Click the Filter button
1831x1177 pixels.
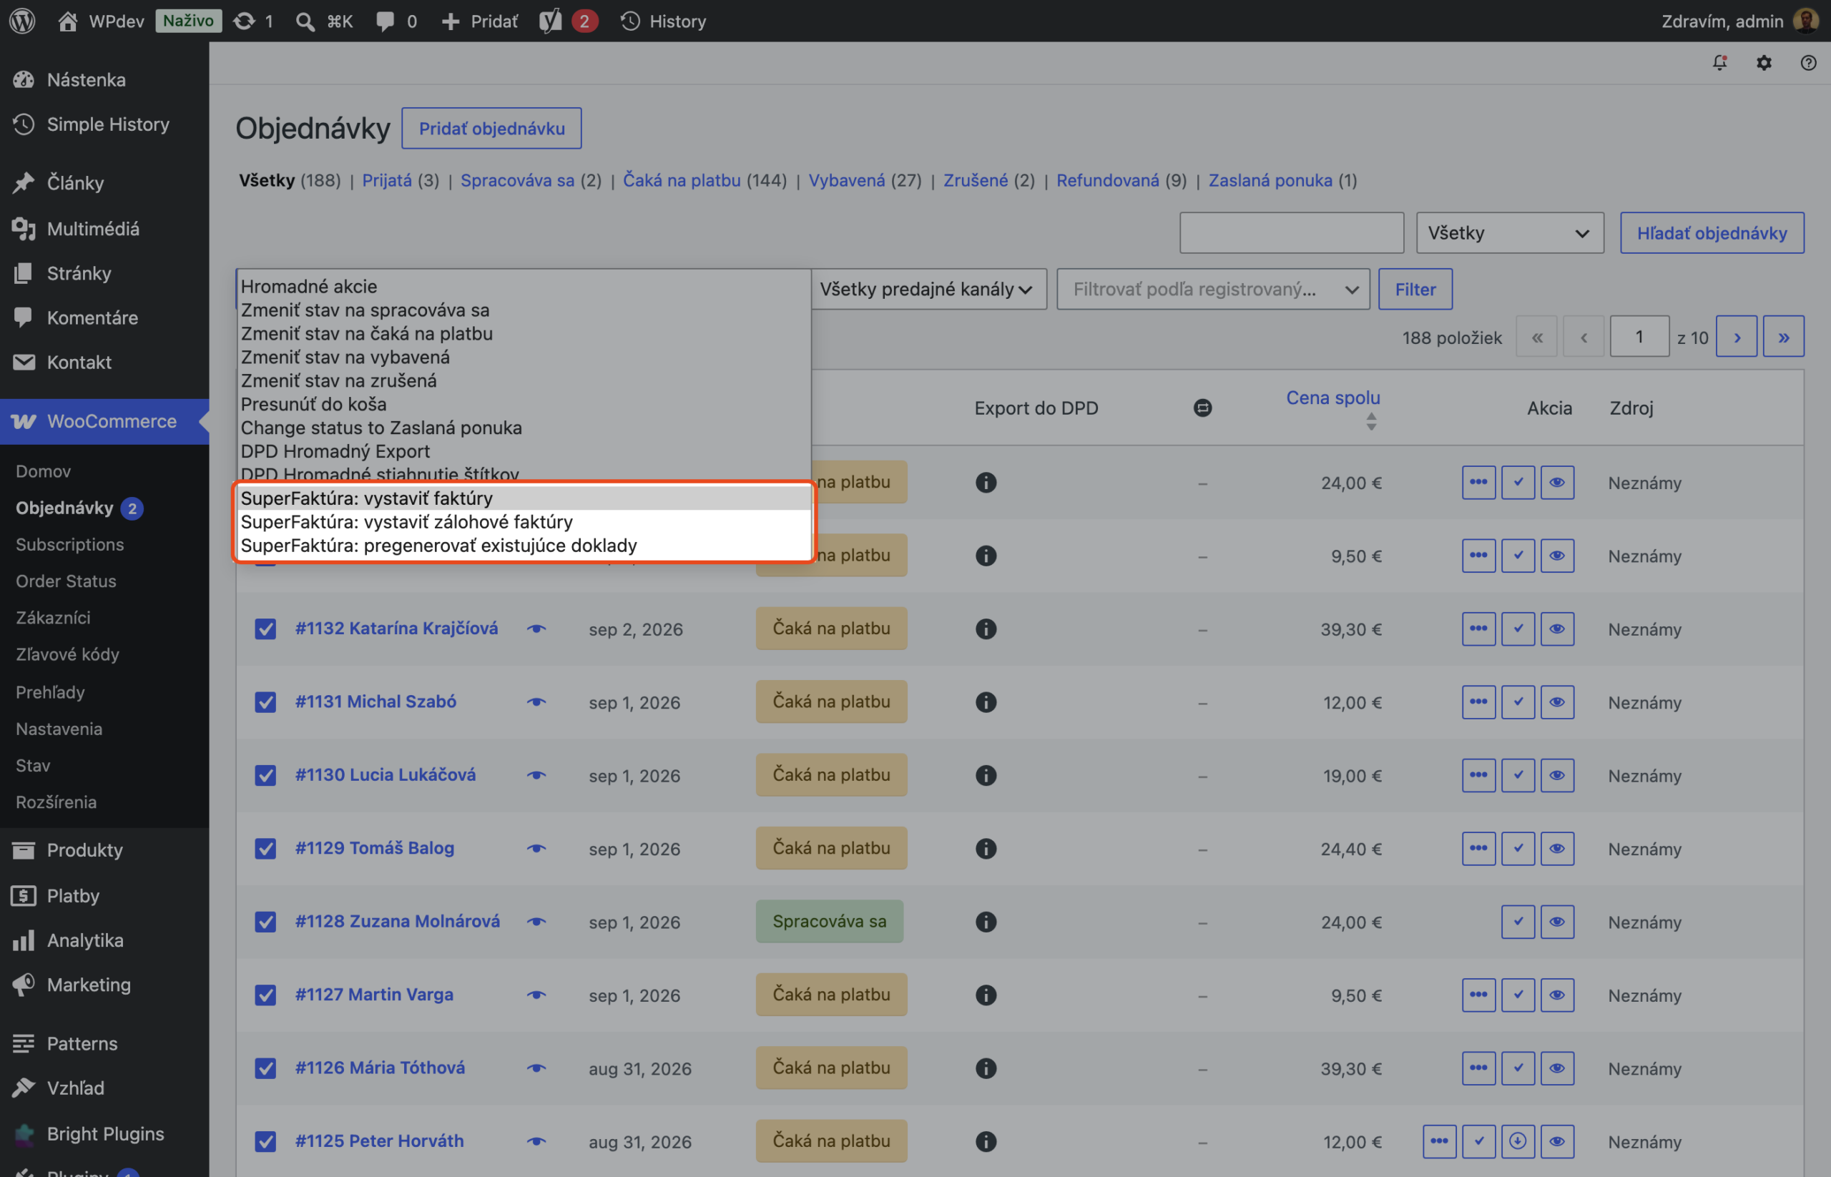1415,289
